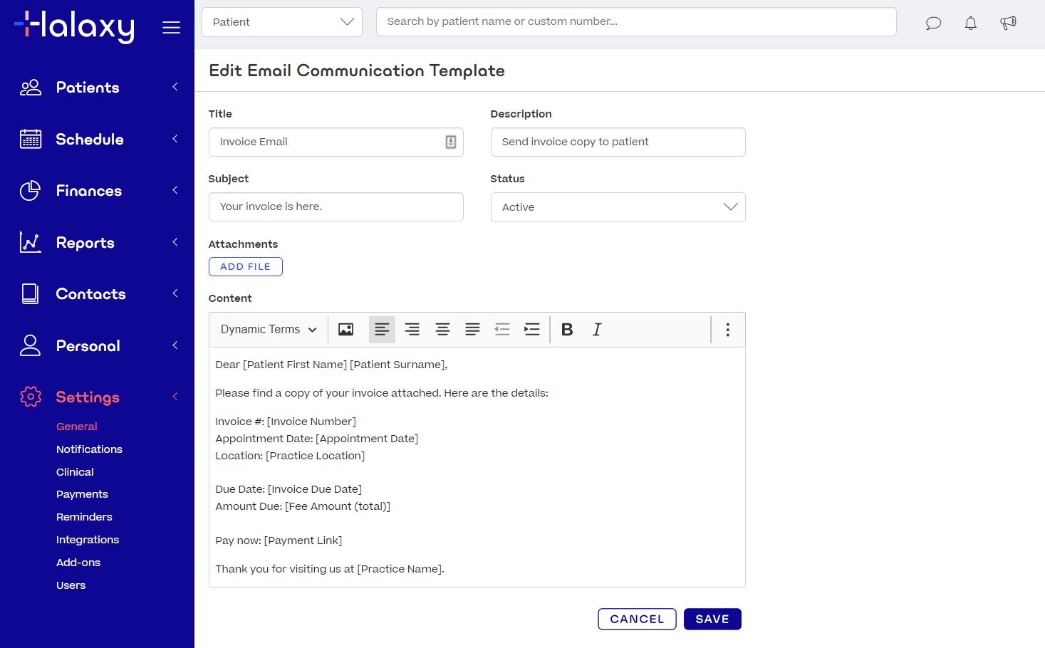
Task: Open the notifications bell
Action: pyautogui.click(x=970, y=23)
